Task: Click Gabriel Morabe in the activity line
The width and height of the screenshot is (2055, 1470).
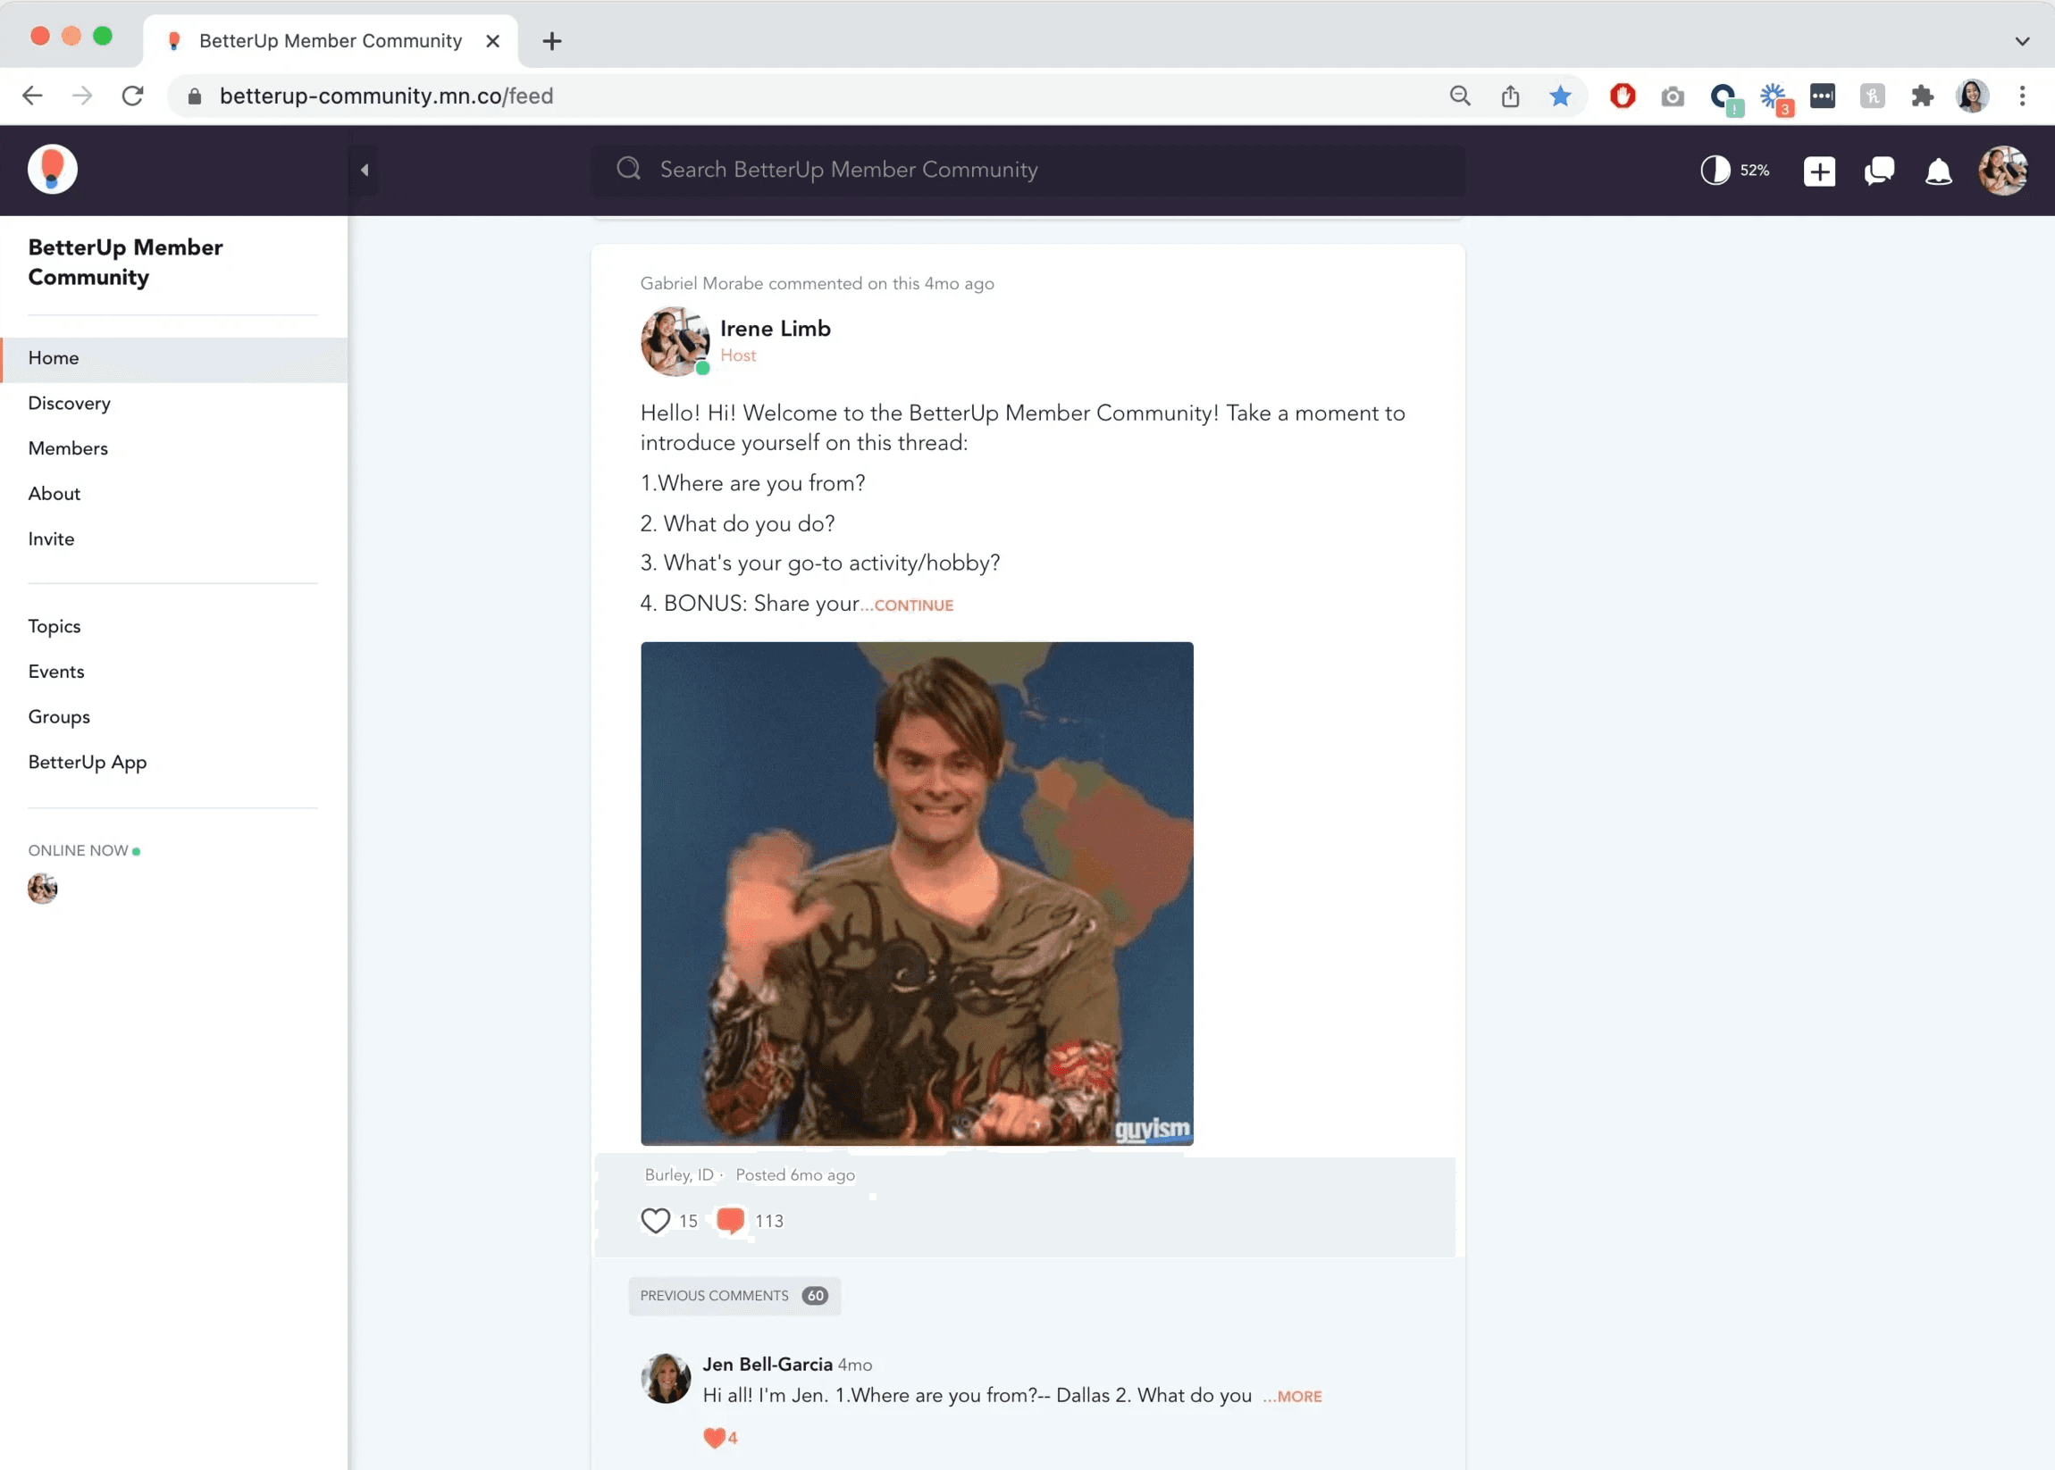Action: (702, 283)
